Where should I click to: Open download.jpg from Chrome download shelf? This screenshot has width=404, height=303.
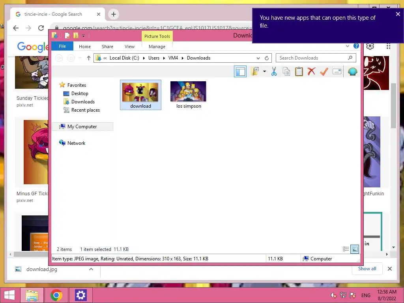point(41,269)
